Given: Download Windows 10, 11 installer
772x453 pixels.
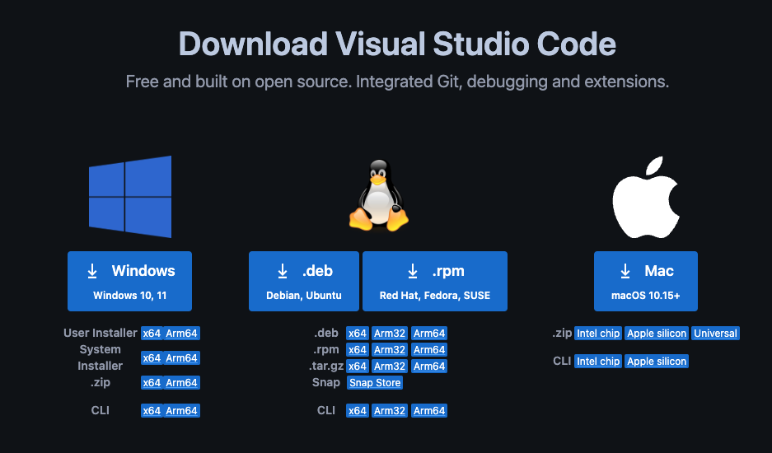Looking at the screenshot, I should (x=129, y=281).
